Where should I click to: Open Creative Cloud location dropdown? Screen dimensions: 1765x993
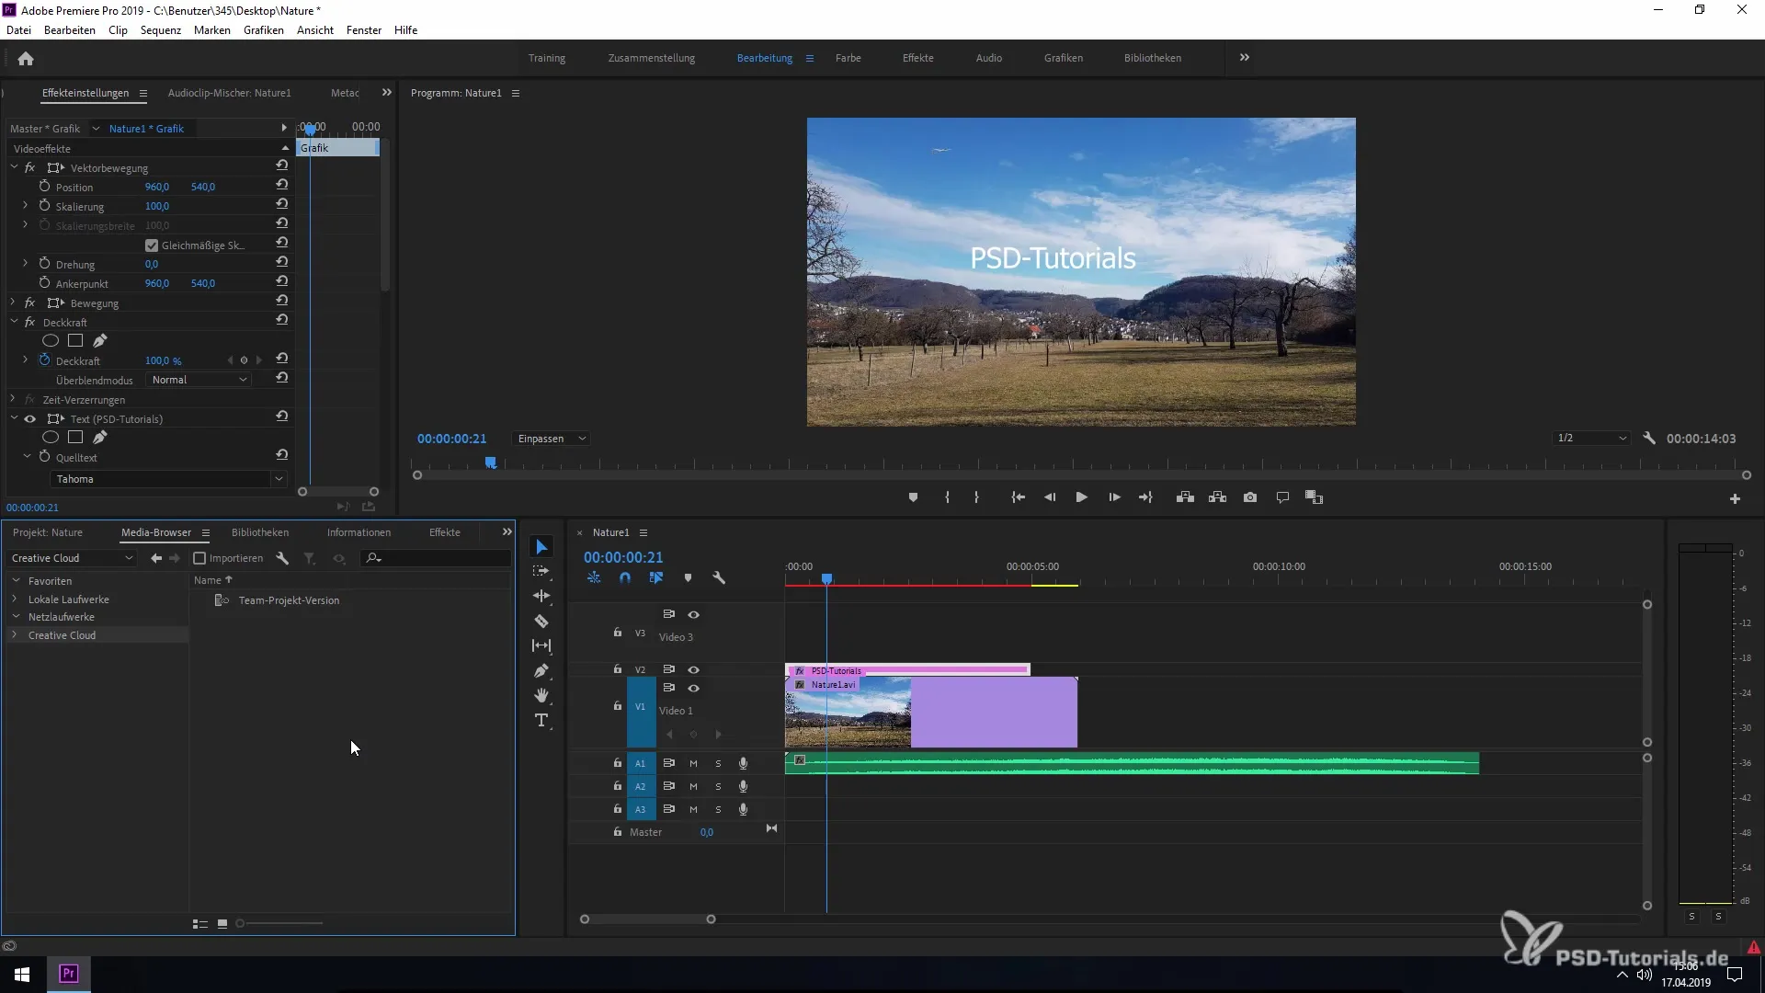pos(72,558)
